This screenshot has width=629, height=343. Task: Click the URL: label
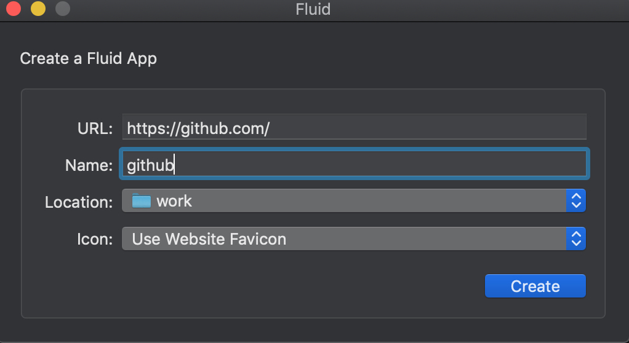tap(95, 128)
